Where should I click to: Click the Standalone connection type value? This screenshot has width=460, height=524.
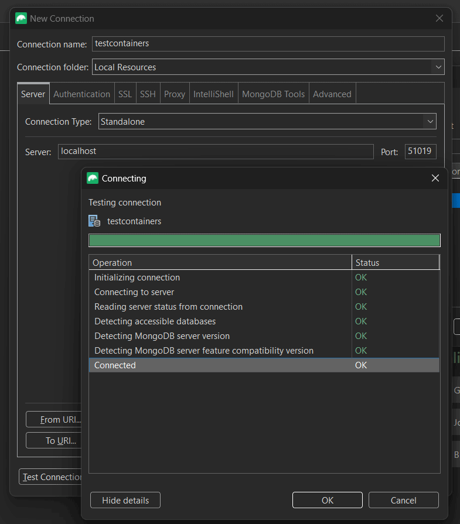(x=123, y=122)
